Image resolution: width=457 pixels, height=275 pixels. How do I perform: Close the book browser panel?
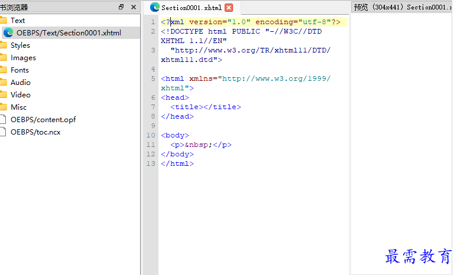[134, 7]
